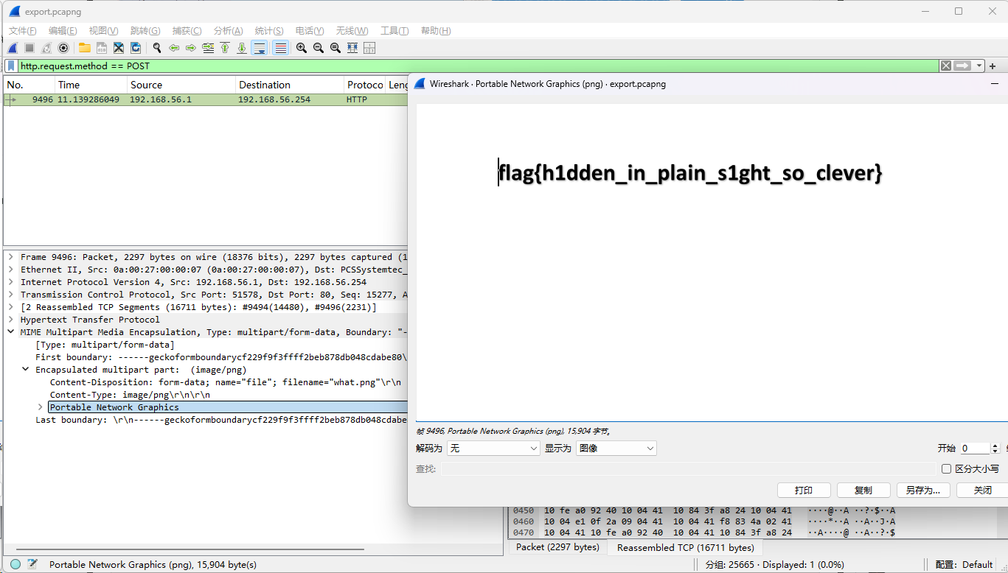Open capture options gear icon
Viewport: 1008px width, 573px height.
(63, 48)
